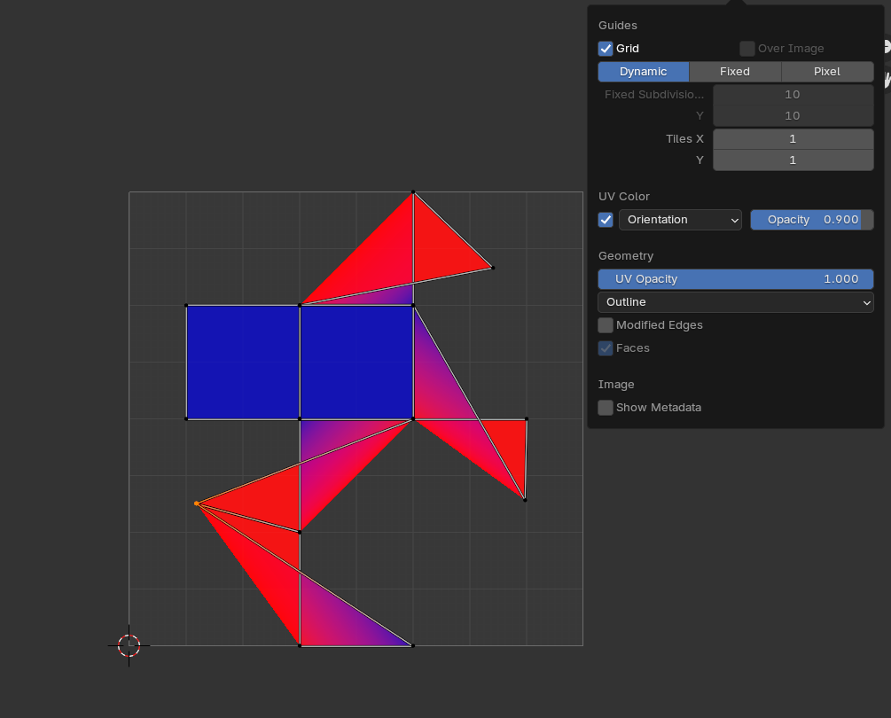The width and height of the screenshot is (891, 718).
Task: Select the Fixed grid mode
Action: [735, 72]
